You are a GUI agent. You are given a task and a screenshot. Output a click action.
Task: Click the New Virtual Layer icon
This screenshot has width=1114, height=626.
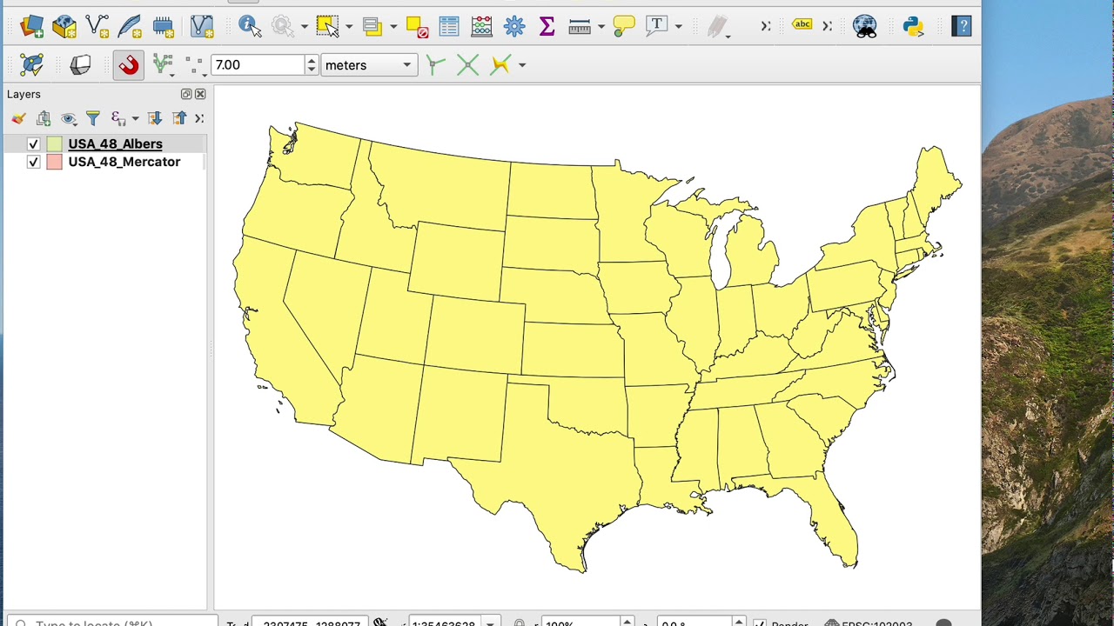click(201, 26)
